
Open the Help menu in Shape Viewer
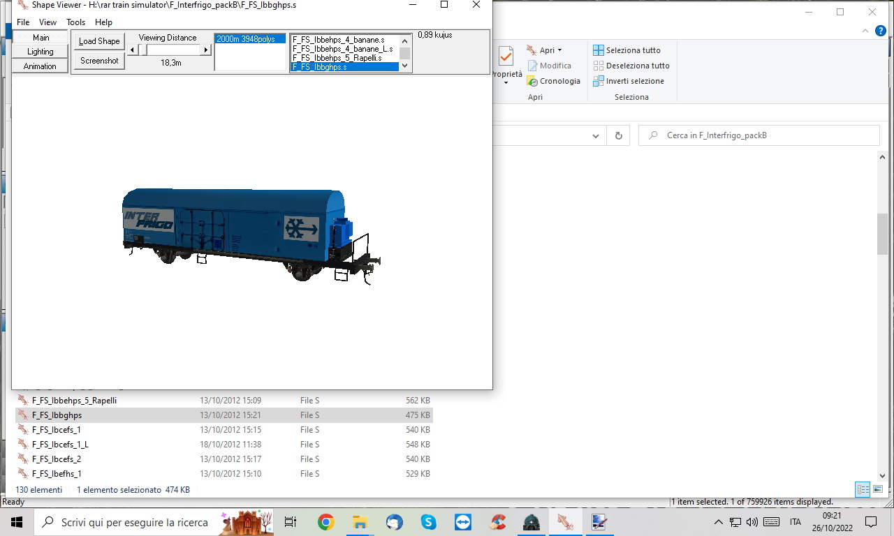pyautogui.click(x=103, y=22)
